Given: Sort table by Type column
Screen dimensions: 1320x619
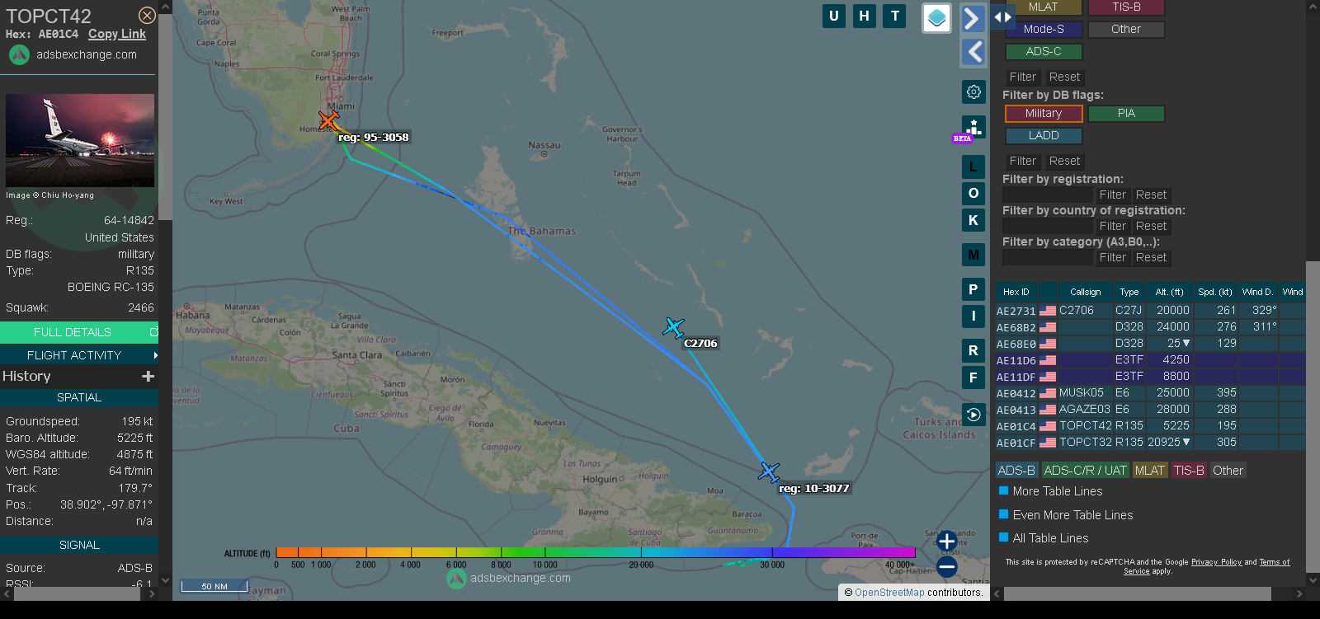Looking at the screenshot, I should point(1129,292).
